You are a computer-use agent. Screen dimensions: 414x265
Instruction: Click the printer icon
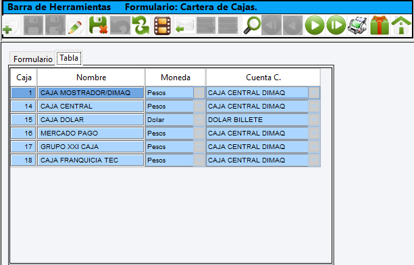tap(357, 26)
